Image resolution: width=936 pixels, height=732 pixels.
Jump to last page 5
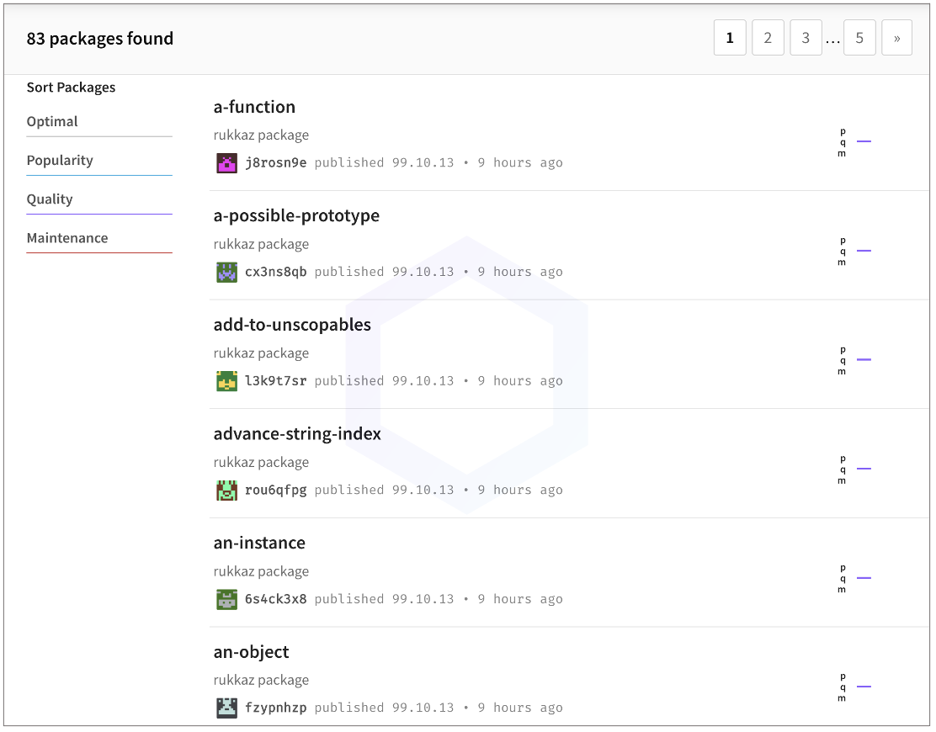[x=859, y=39]
